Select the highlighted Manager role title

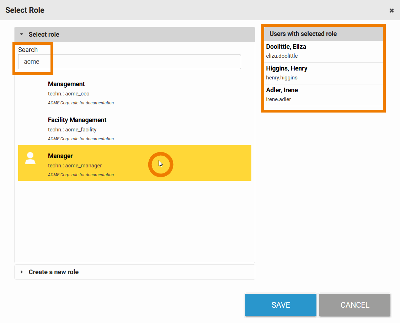(x=60, y=156)
